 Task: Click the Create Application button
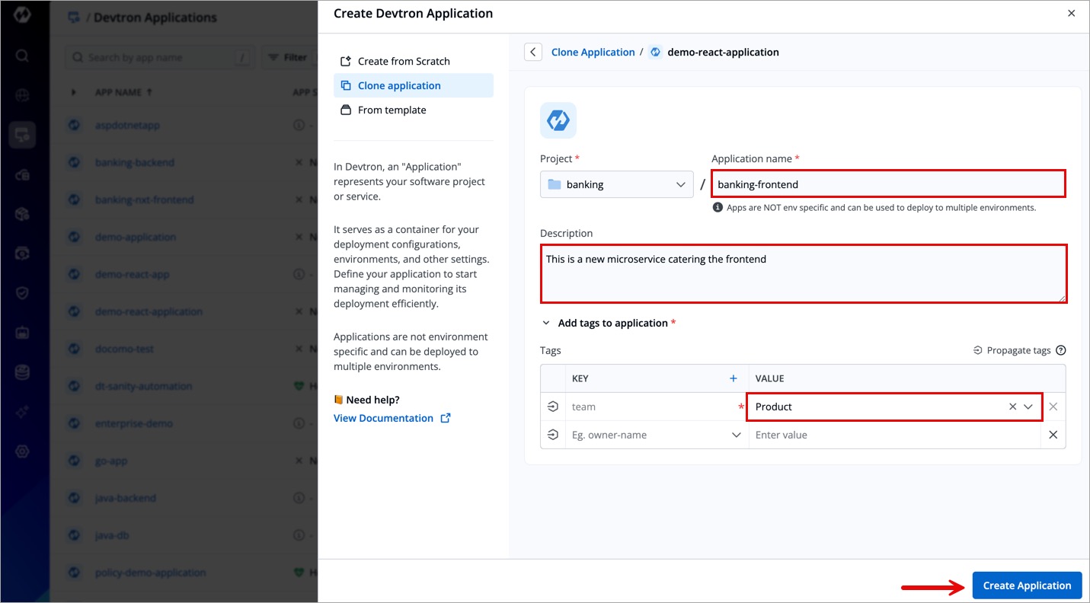pos(1027,585)
